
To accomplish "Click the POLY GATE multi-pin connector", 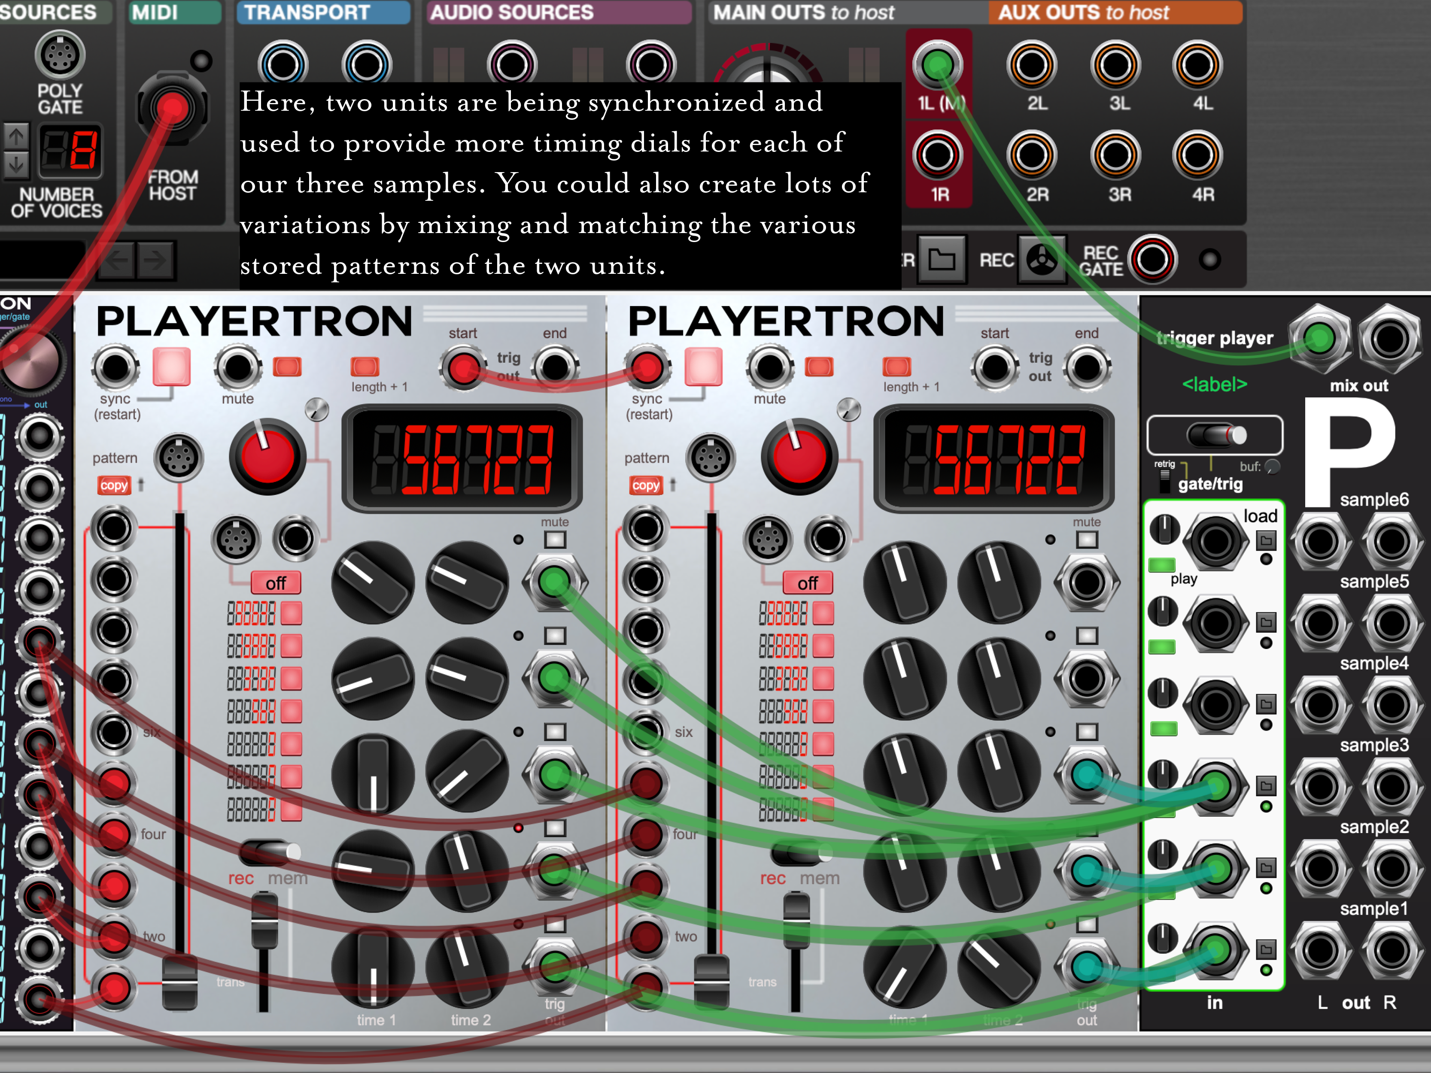I will tap(60, 56).
